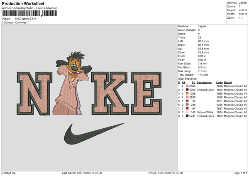Click the letter K in the embroidery preview
The height and width of the screenshot is (176, 249).
coord(110,93)
